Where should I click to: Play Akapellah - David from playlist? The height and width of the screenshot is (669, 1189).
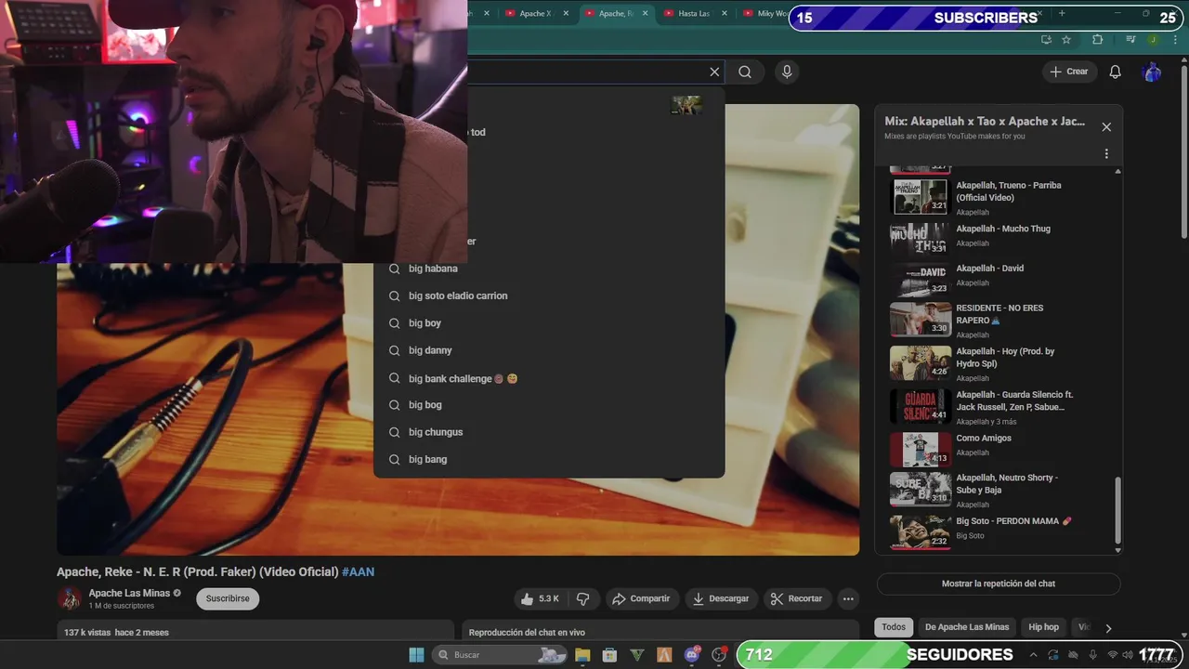995,277
